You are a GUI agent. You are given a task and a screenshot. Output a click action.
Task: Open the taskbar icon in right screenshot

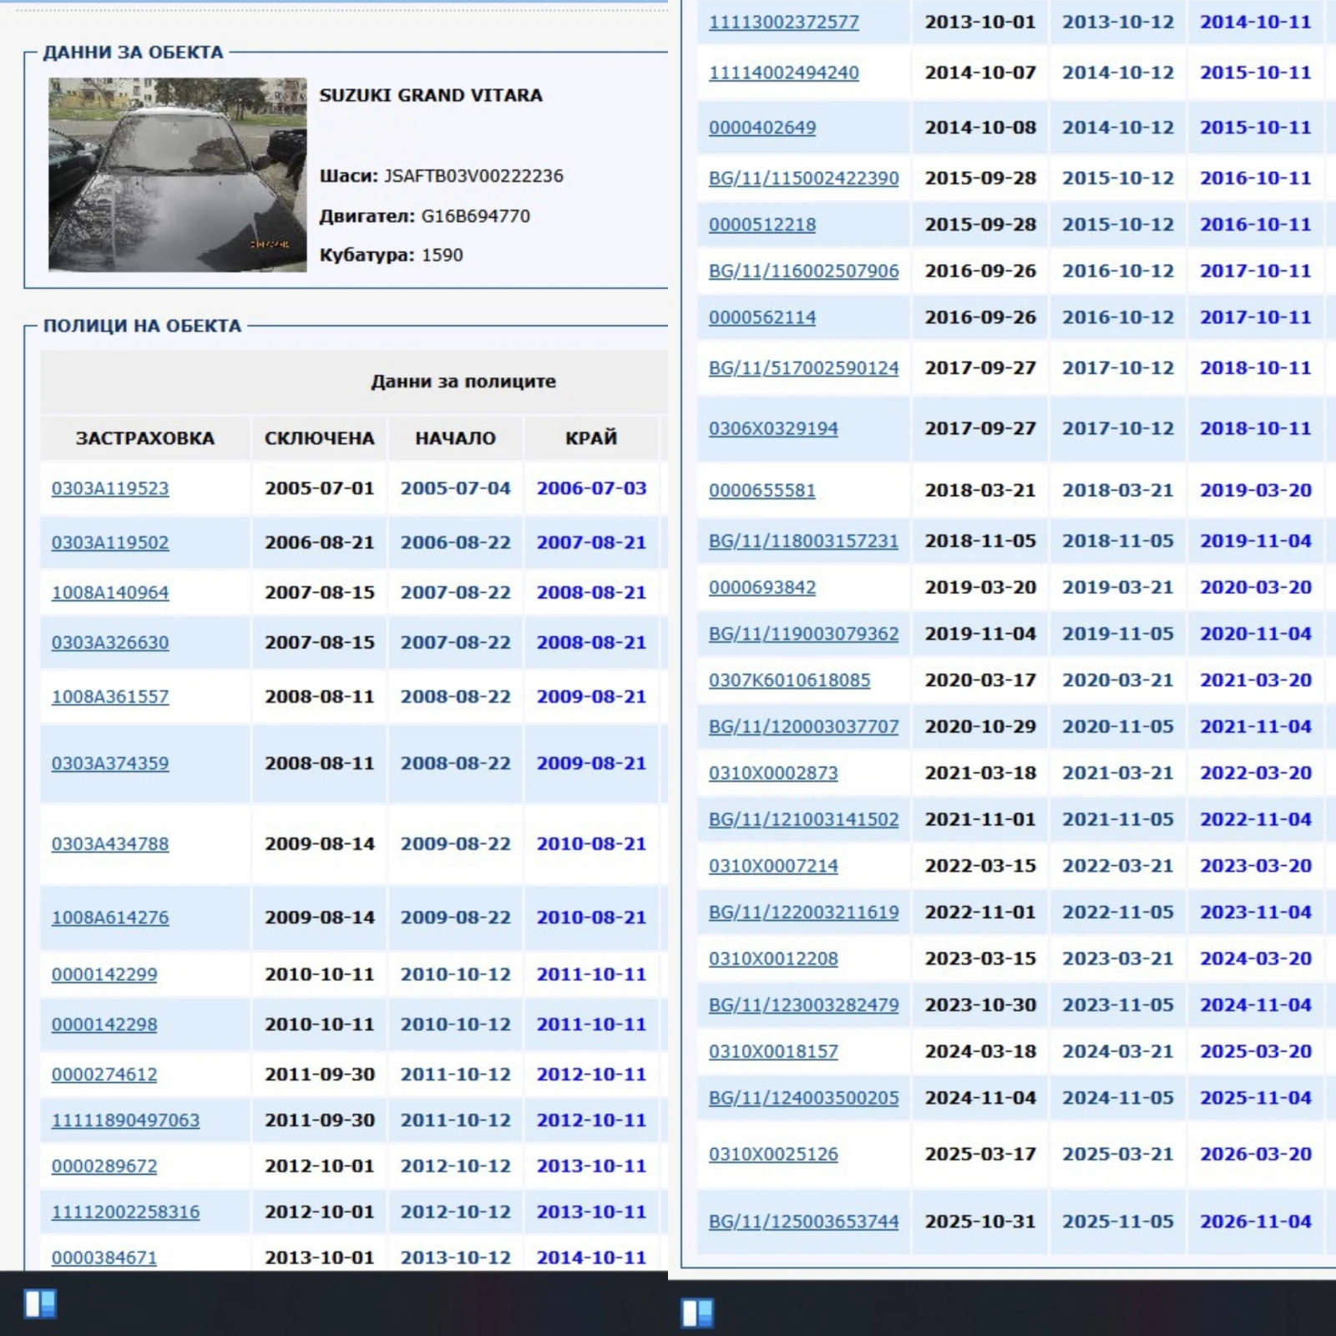point(697,1313)
